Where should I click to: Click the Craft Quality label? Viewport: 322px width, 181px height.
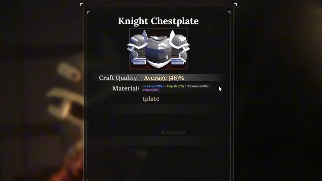(x=119, y=78)
